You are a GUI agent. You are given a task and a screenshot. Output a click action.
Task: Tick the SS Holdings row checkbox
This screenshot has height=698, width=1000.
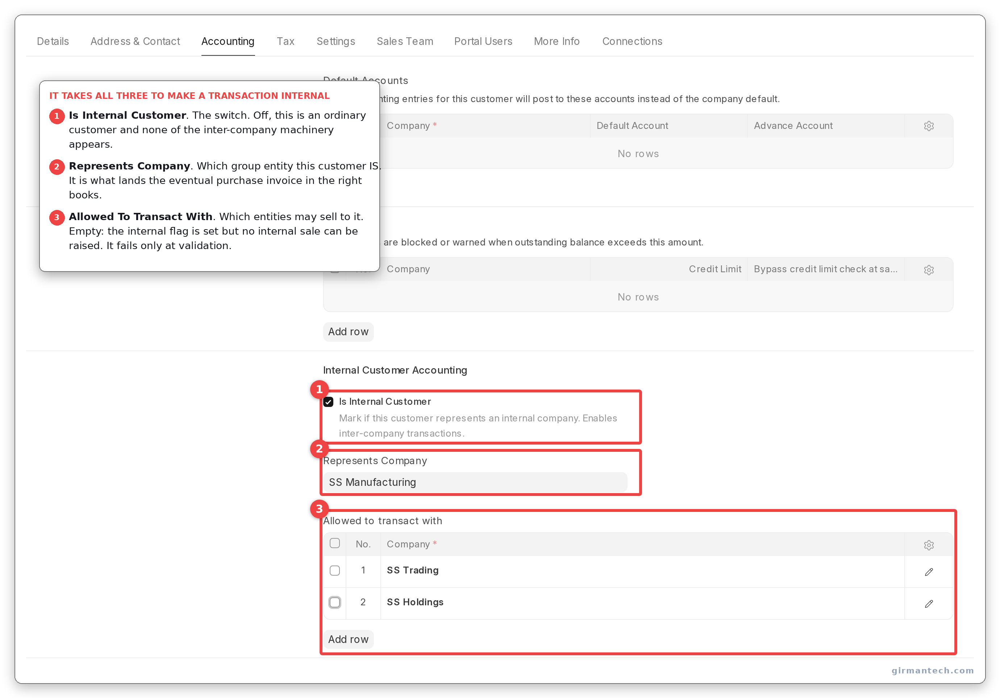coord(334,602)
